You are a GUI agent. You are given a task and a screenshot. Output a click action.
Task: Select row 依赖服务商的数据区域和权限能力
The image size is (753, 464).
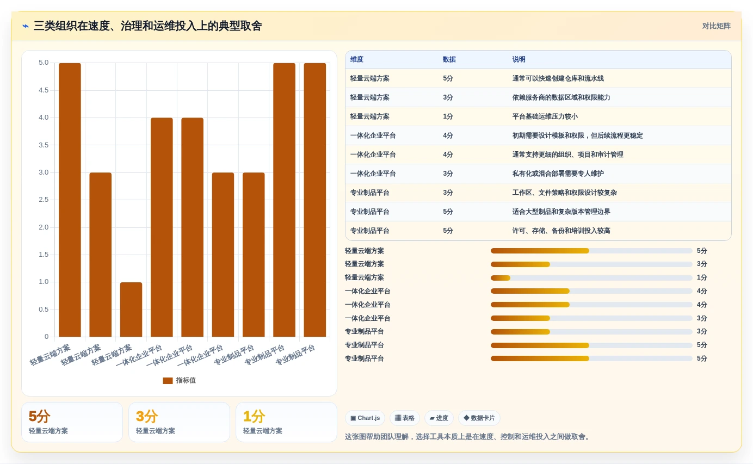pos(538,97)
